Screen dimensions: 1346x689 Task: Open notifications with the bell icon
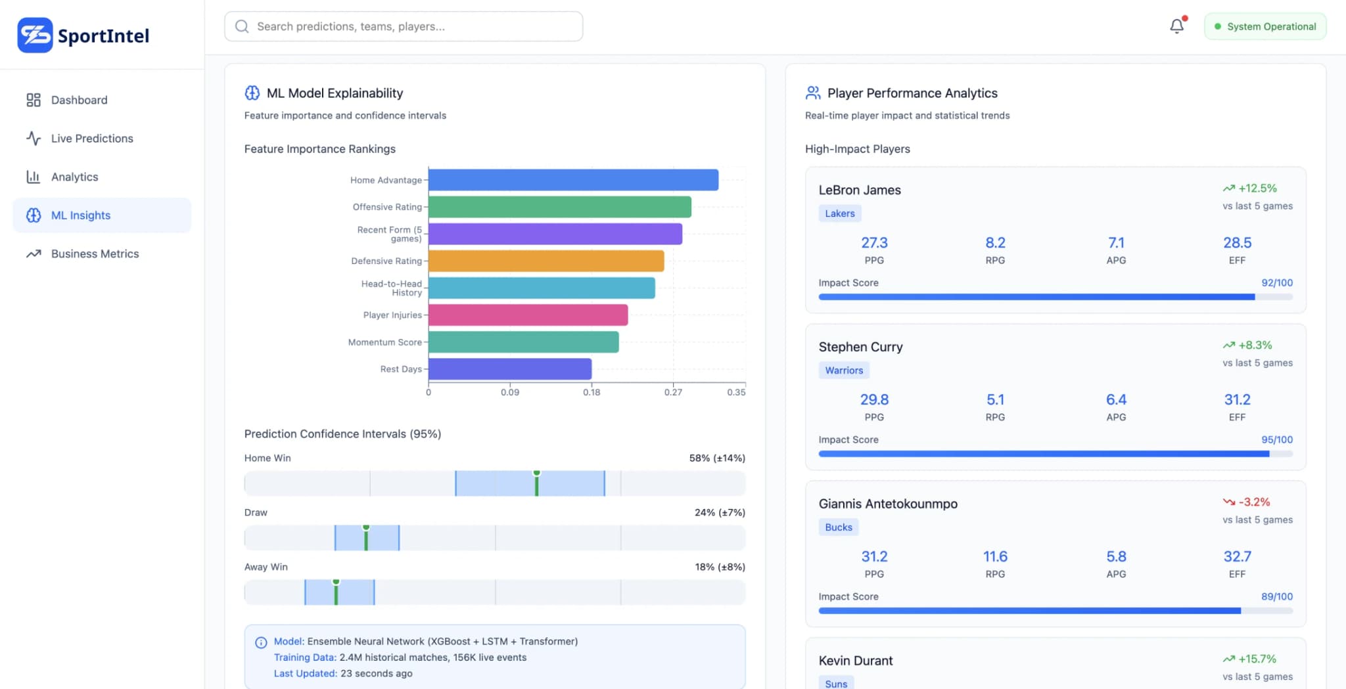click(1176, 26)
